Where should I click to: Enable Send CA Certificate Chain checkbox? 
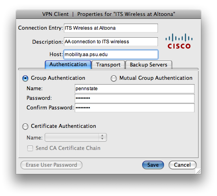pyautogui.click(x=30, y=148)
